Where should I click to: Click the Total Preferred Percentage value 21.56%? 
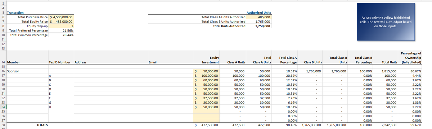click(62, 31)
